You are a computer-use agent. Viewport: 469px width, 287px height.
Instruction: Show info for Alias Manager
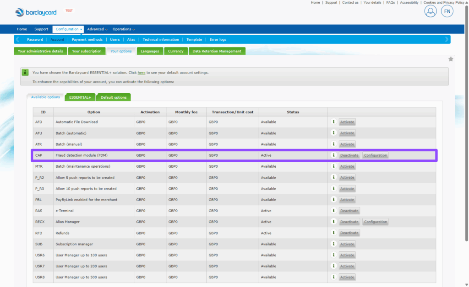point(333,222)
